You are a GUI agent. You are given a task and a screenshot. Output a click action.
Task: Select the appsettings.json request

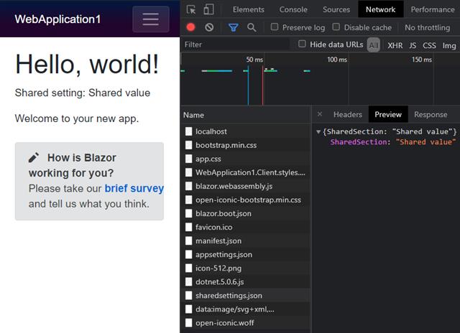(246, 254)
